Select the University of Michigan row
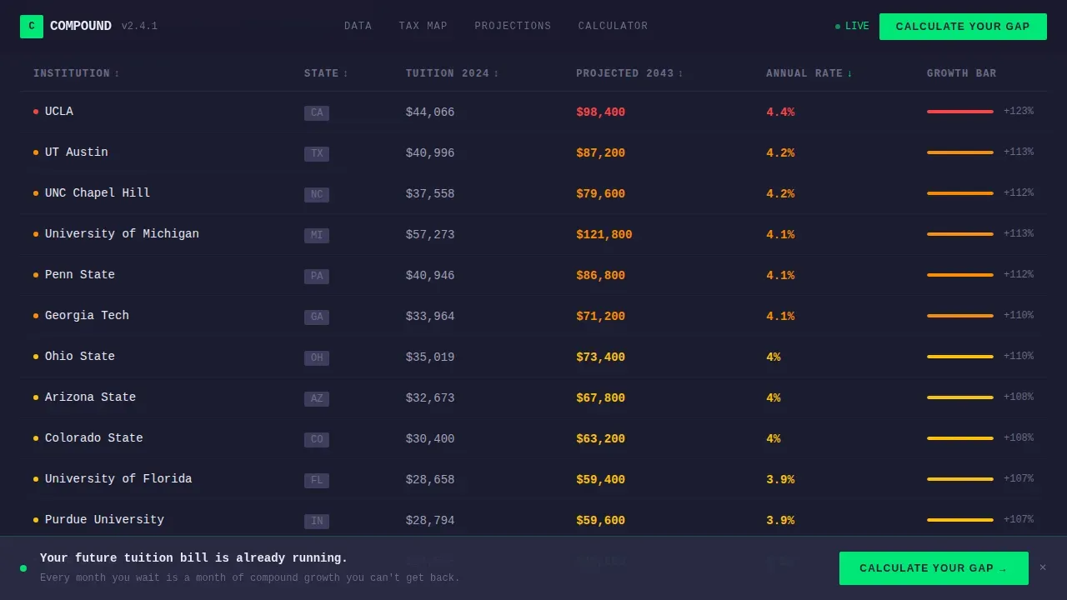 click(533, 235)
